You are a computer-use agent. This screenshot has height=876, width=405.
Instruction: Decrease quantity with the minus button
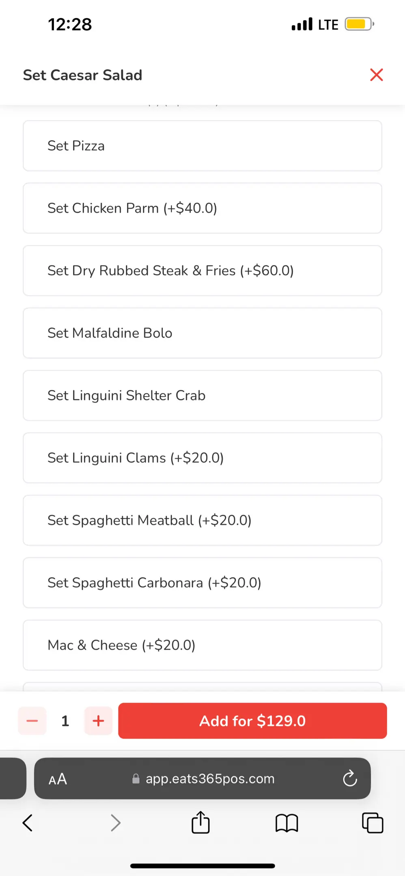pos(32,721)
